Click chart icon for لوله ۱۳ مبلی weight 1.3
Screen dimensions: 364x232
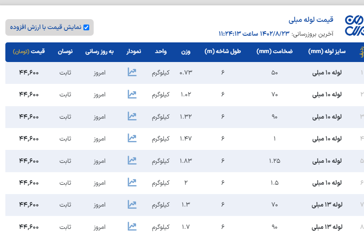point(132,204)
